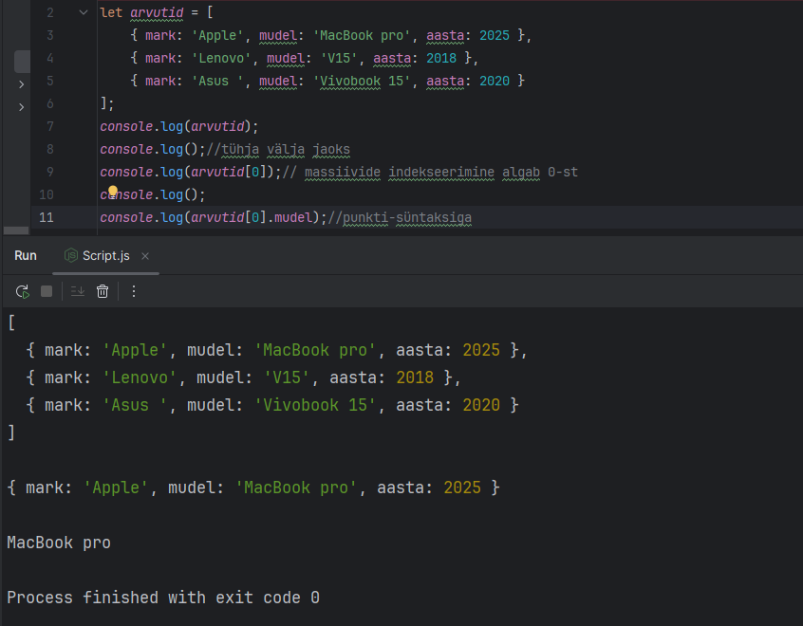Expand the lower project tree chevron
803x626 pixels.
21,107
